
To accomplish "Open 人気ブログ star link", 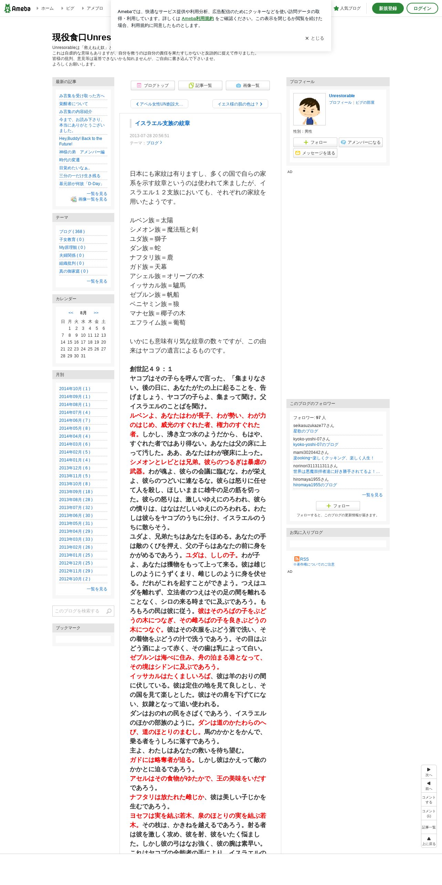I will (347, 8).
